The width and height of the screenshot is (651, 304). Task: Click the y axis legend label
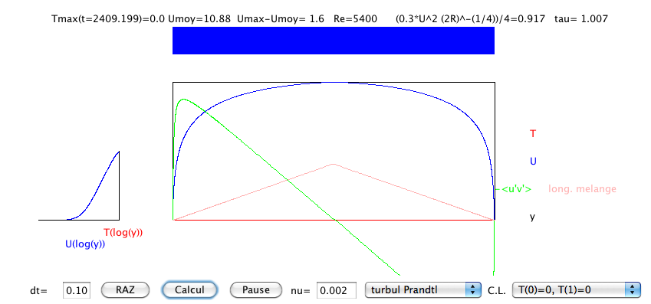pyautogui.click(x=532, y=217)
